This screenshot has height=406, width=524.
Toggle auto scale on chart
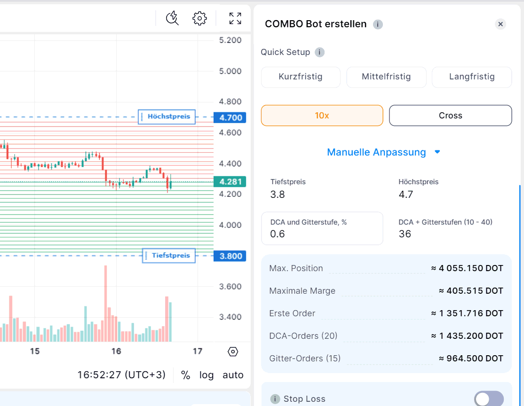tap(233, 375)
